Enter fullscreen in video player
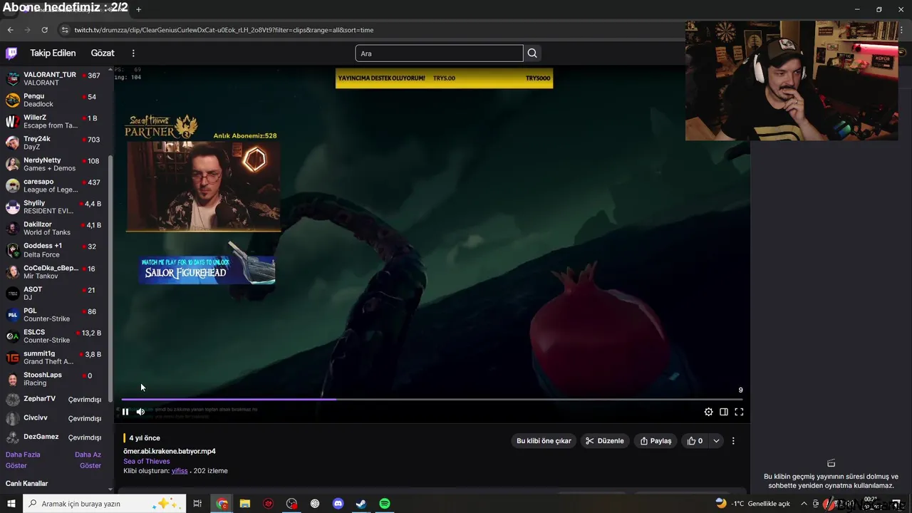 (x=739, y=412)
